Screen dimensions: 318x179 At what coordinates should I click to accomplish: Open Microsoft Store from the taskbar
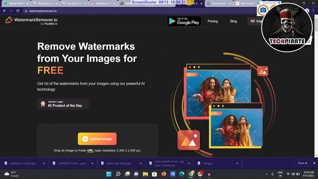pos(155,174)
